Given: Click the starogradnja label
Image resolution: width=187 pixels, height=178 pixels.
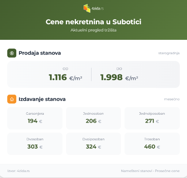Looking at the screenshot, I should coord(169,53).
